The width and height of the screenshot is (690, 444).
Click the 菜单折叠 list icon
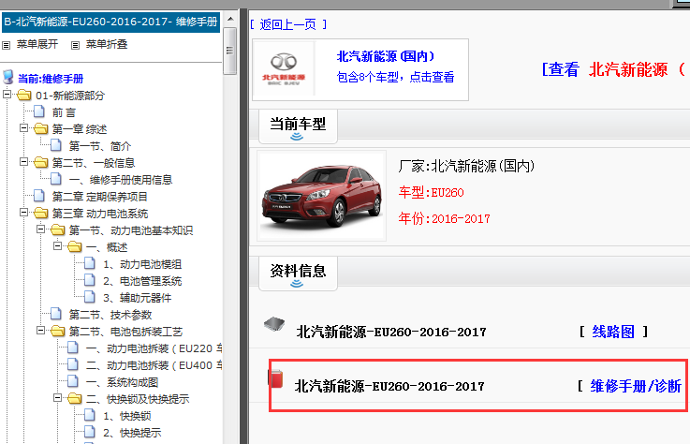(75, 45)
